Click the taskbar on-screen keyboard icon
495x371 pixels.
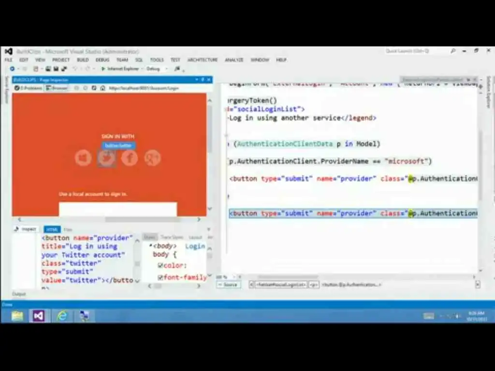428,316
